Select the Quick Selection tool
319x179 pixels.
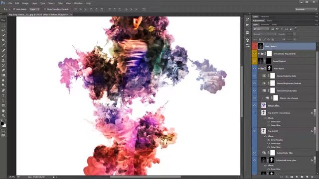3,35
